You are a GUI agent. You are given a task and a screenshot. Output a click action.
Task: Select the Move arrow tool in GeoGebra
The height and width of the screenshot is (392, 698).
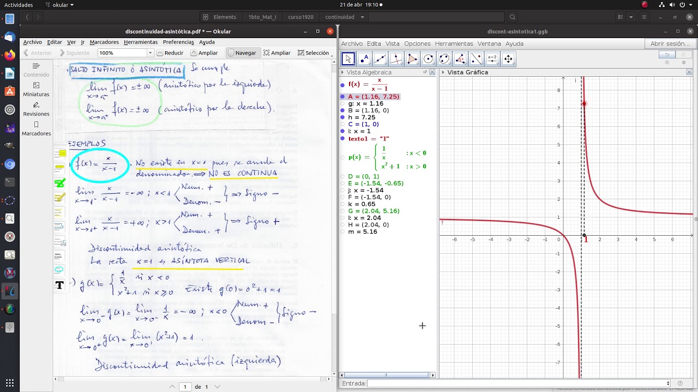348,59
